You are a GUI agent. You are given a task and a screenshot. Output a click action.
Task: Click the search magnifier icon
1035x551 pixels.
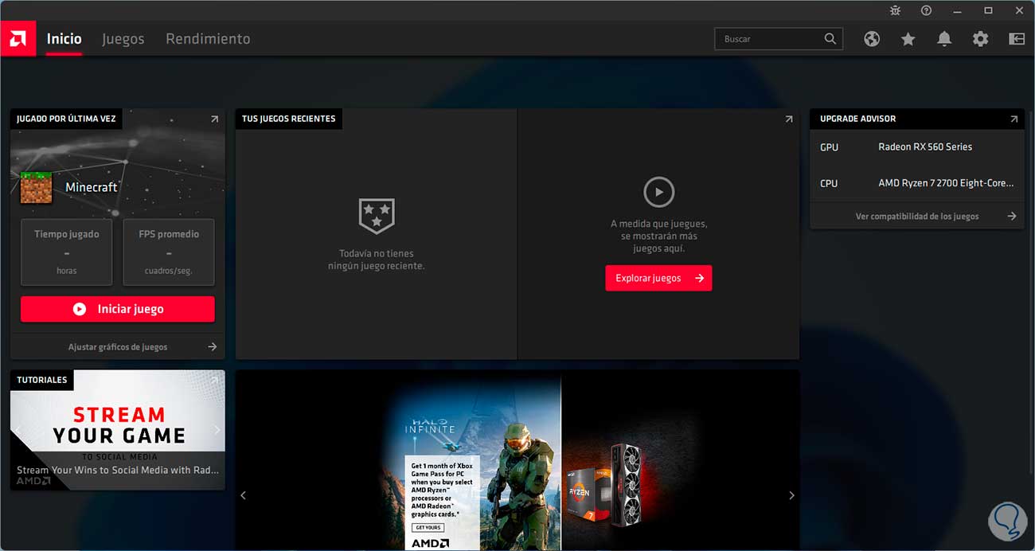(830, 38)
